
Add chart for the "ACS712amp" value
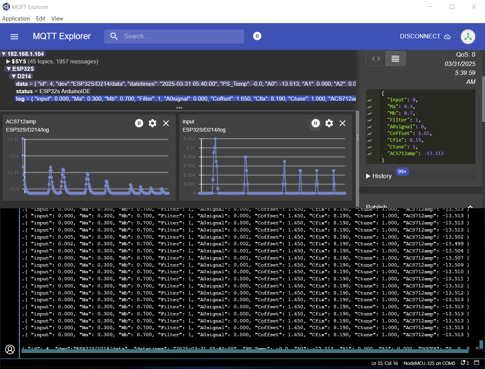click(370, 154)
